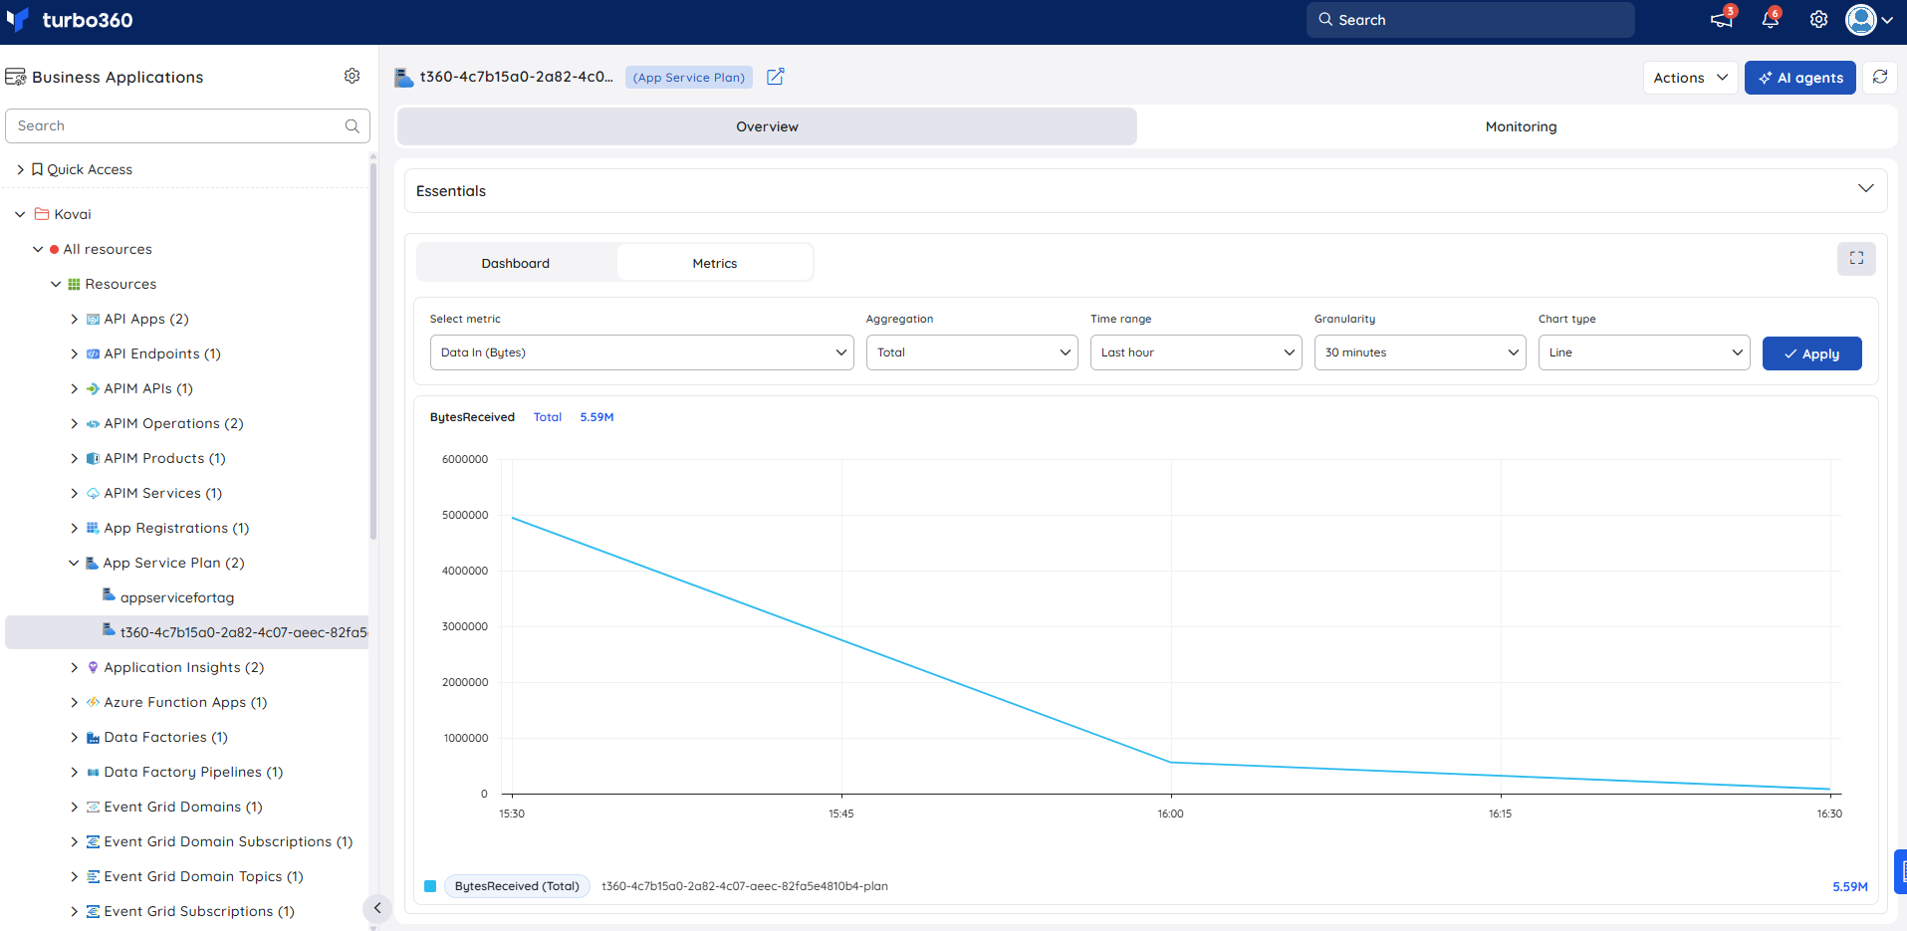Open the Select metric dropdown
This screenshot has width=1907, height=931.
pyautogui.click(x=641, y=352)
